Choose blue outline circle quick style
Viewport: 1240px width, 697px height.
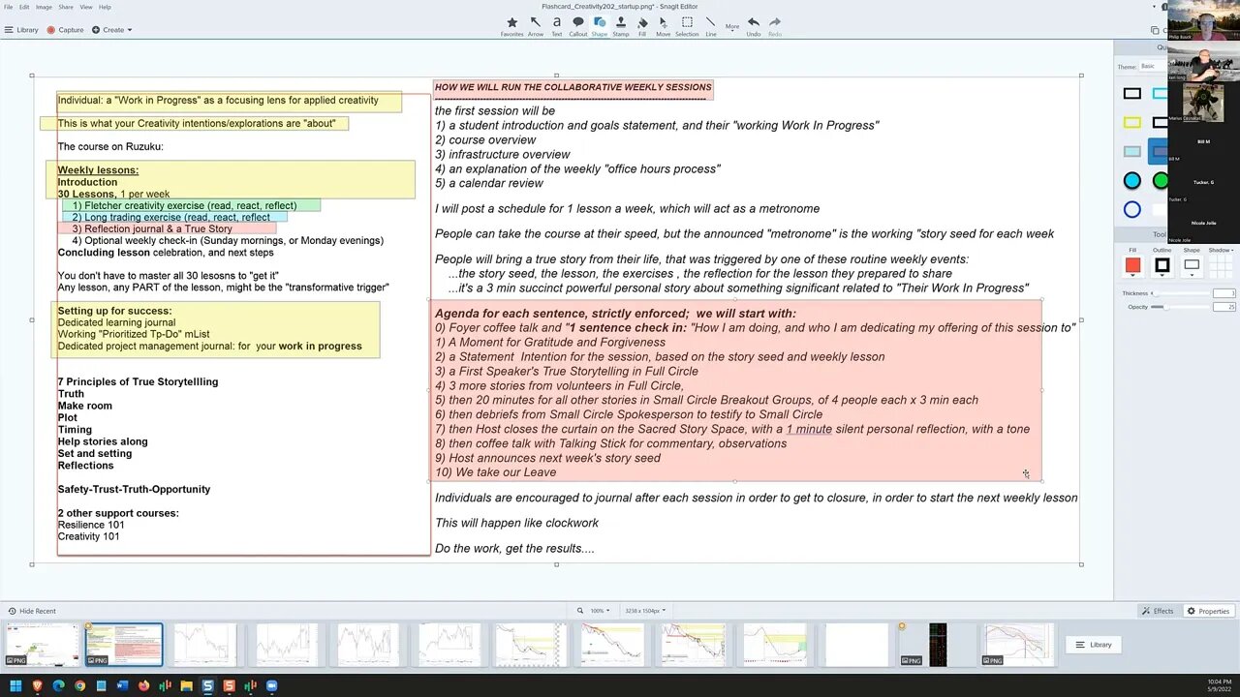click(x=1131, y=210)
